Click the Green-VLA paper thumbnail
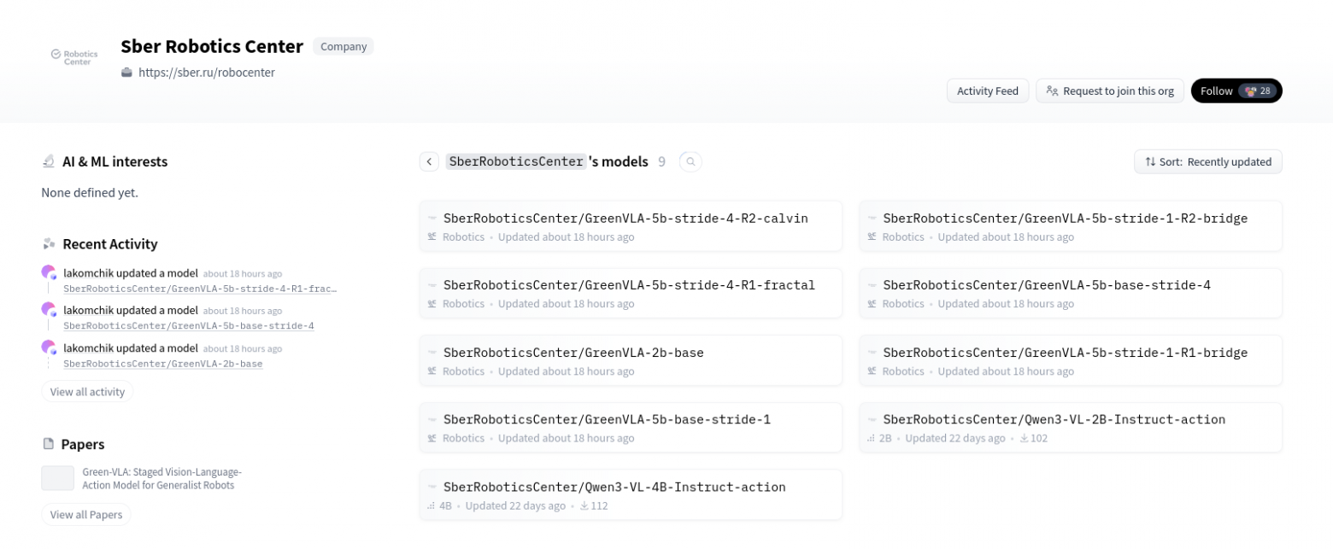The height and width of the screenshot is (549, 1333). coord(58,478)
